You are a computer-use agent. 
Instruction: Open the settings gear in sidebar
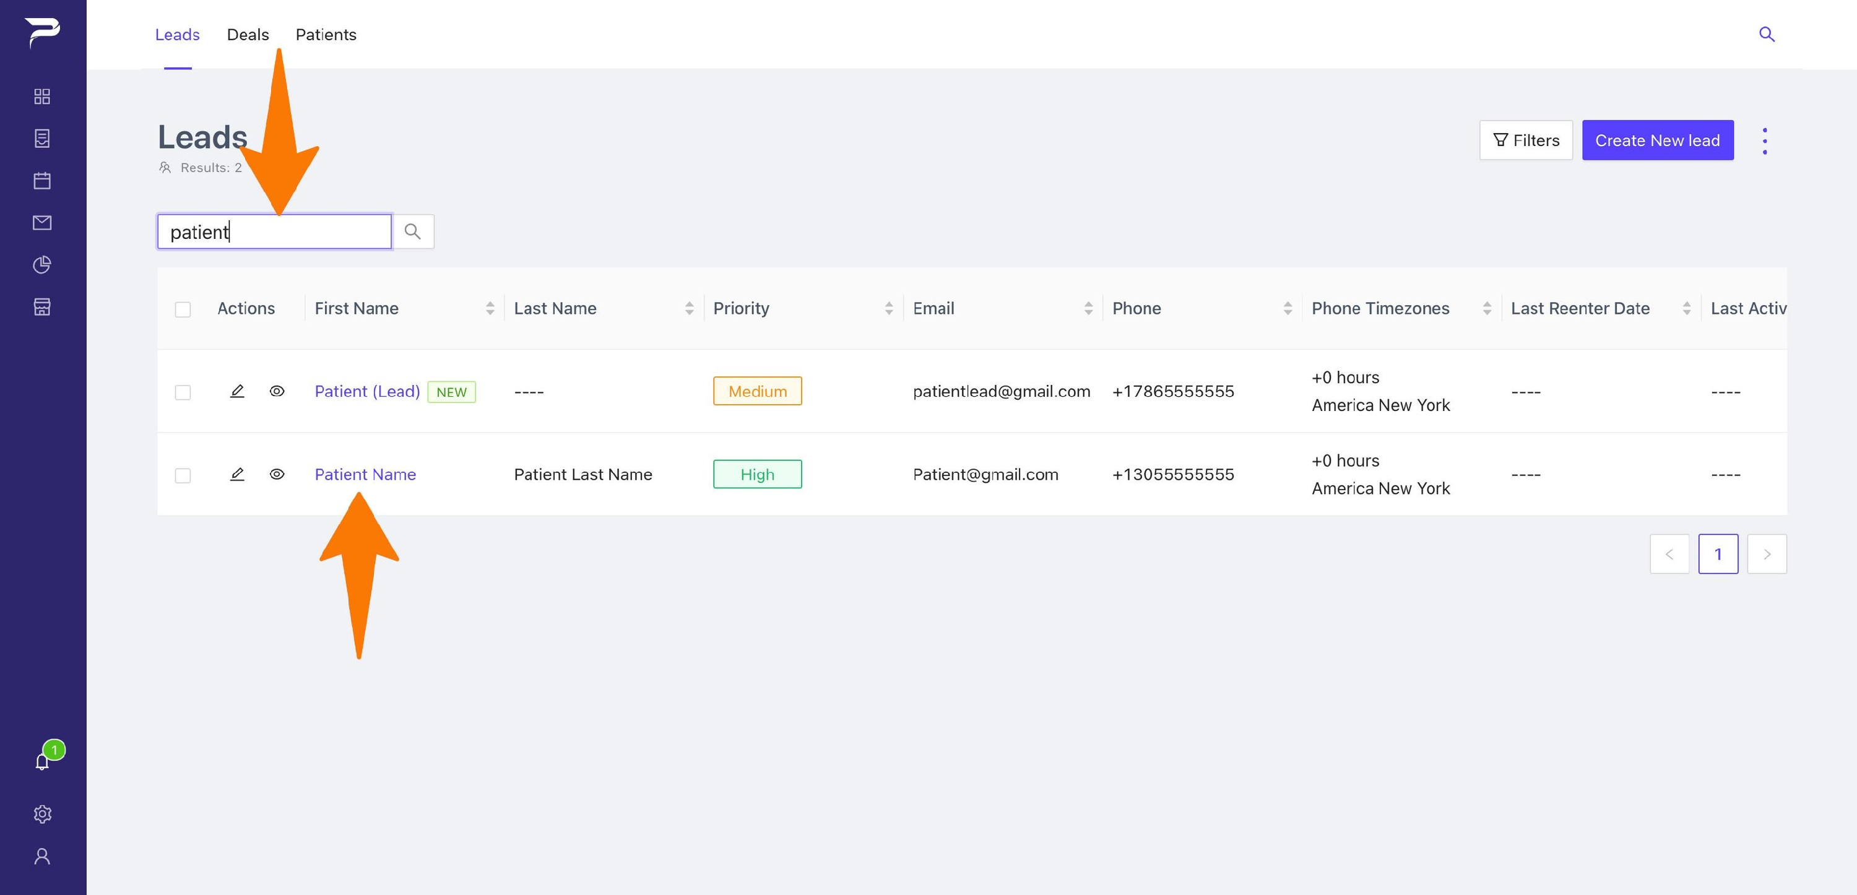[42, 813]
